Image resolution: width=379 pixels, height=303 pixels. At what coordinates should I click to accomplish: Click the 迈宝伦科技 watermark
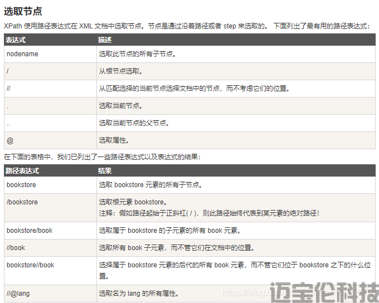[x=323, y=292]
